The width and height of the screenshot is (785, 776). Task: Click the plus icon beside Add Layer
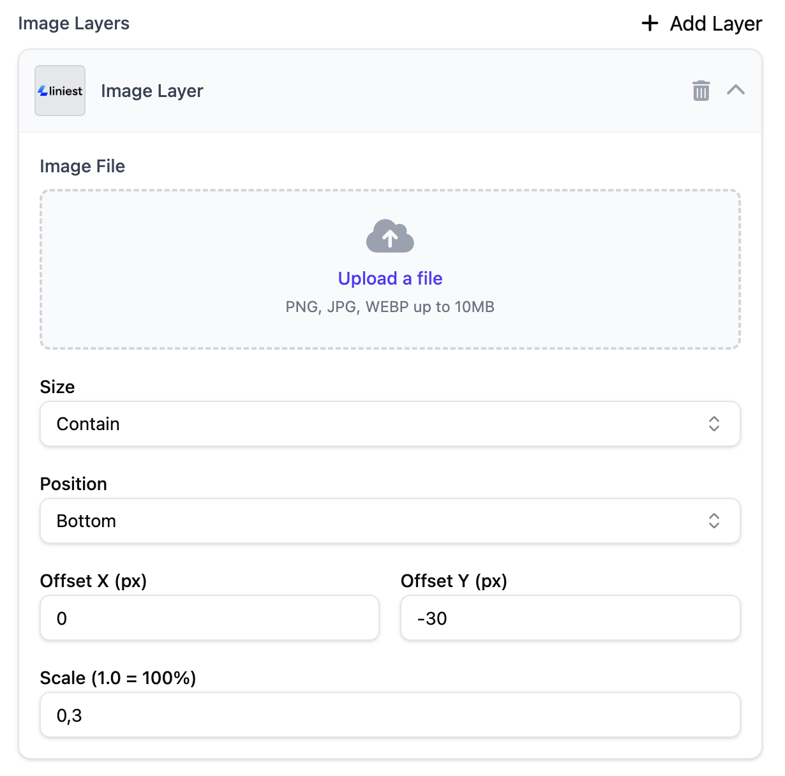pos(650,24)
